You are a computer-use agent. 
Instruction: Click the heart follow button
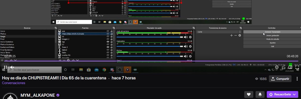pos(249,94)
